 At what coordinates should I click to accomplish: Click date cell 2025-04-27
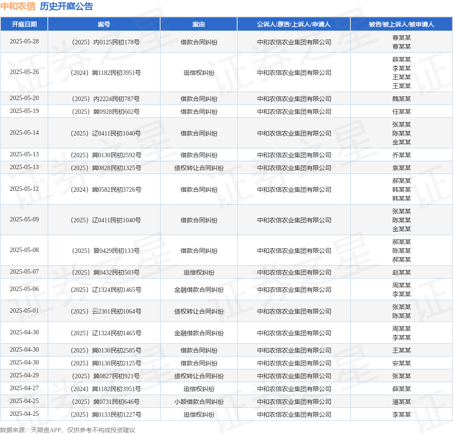point(24,388)
